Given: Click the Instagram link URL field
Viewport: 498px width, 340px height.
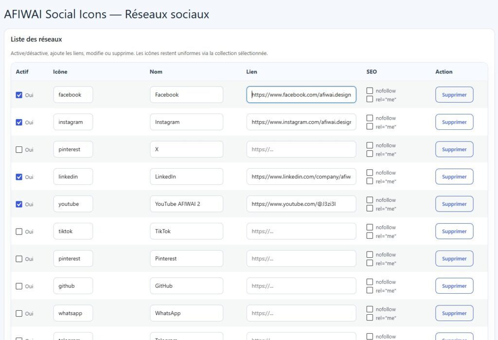Looking at the screenshot, I should [x=301, y=122].
